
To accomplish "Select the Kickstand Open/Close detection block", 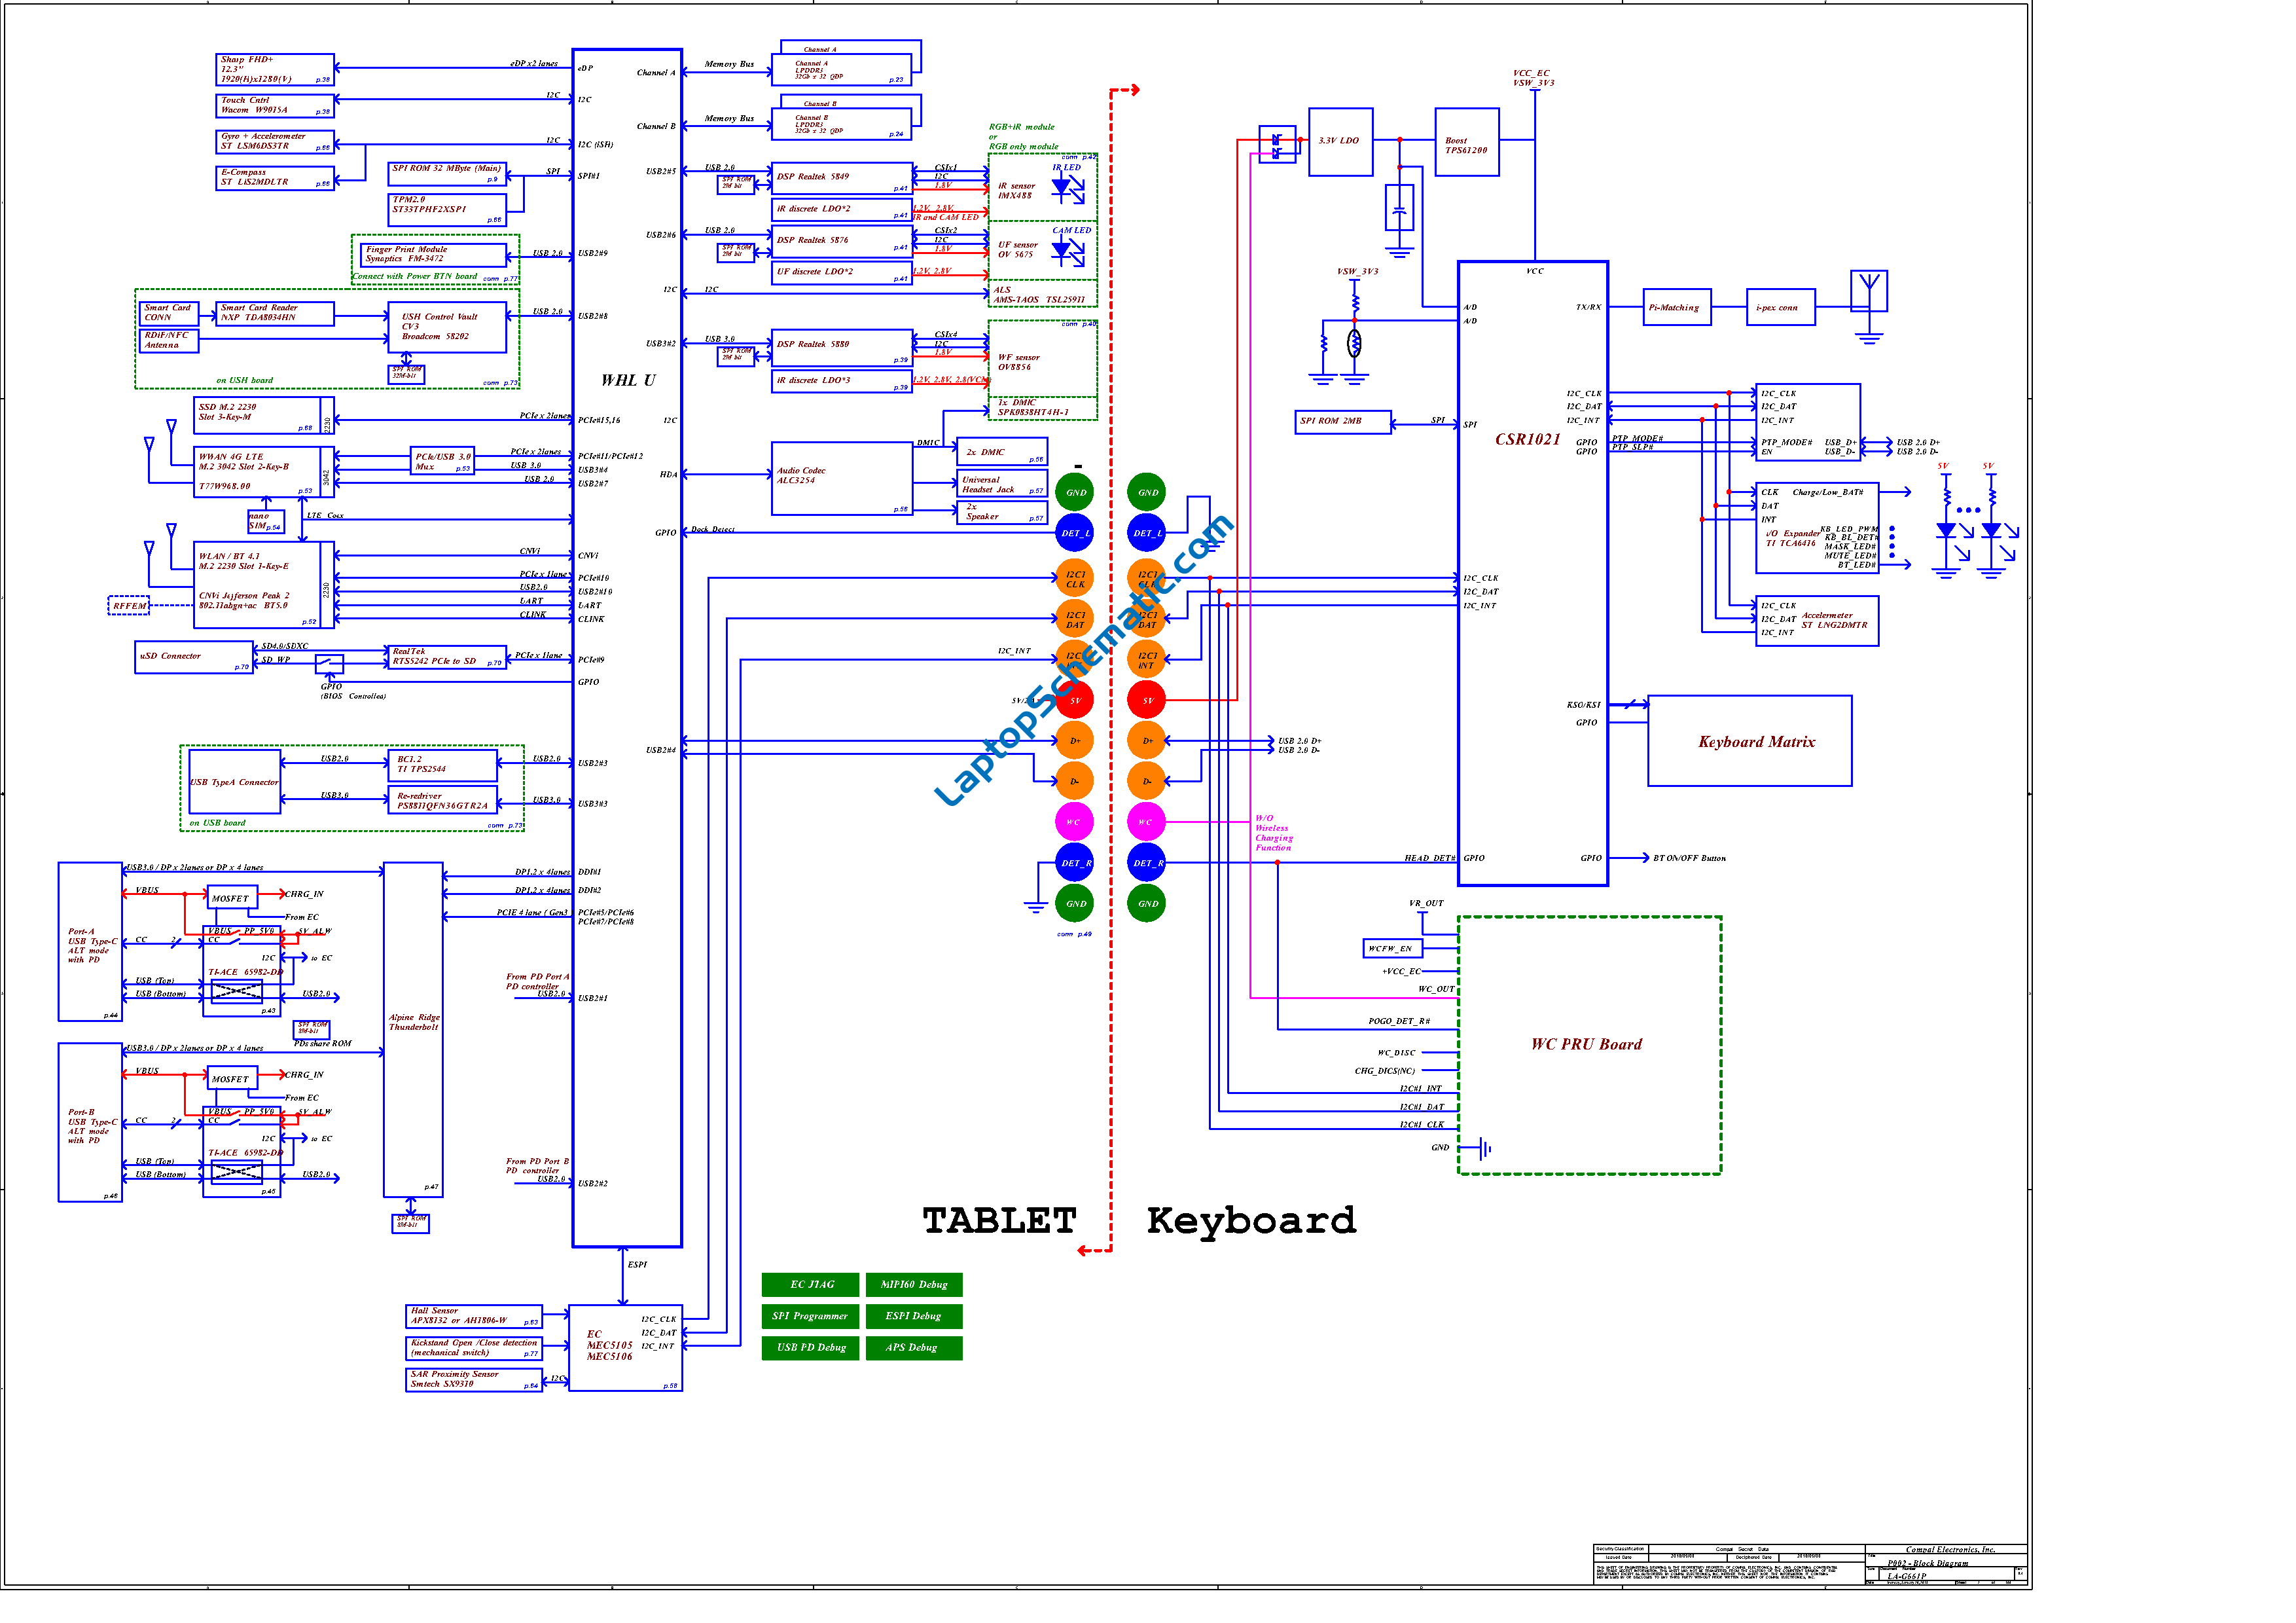I will point(474,1348).
